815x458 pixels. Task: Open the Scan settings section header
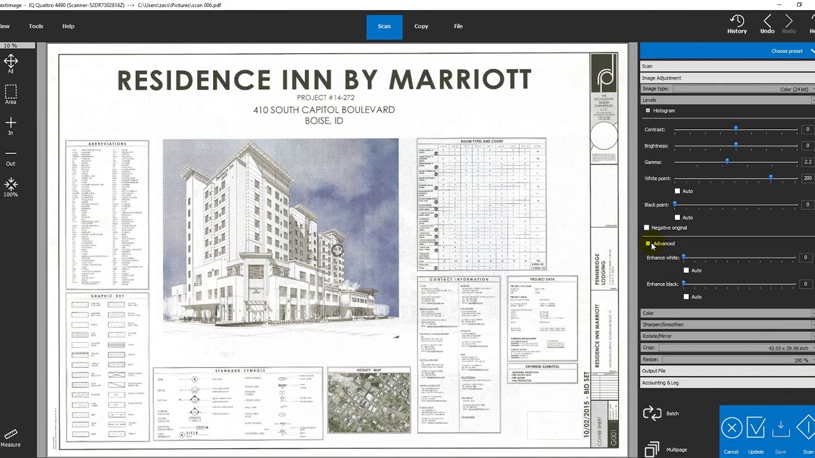[728, 66]
